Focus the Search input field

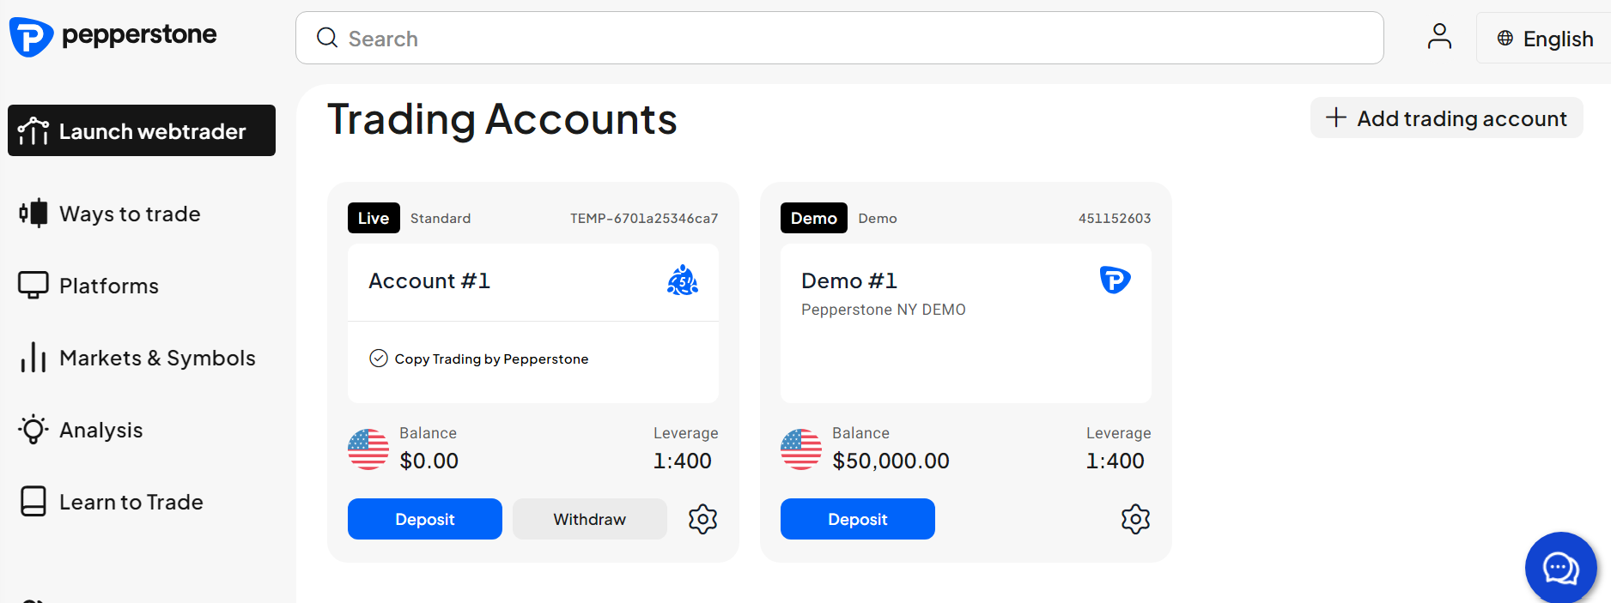[839, 39]
